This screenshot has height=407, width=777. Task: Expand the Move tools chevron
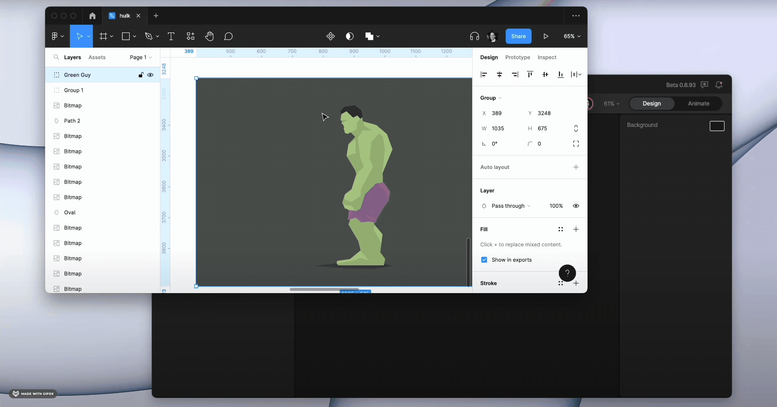click(88, 36)
